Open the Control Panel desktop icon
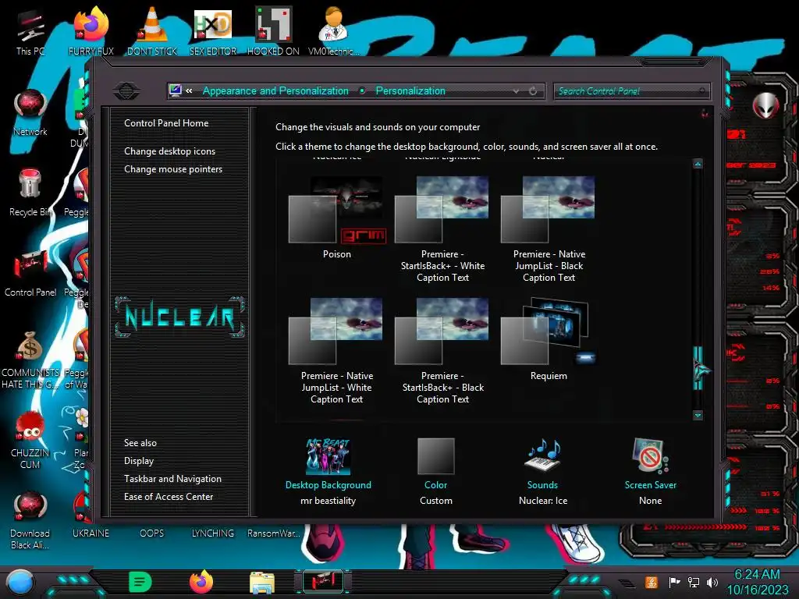The image size is (799, 599). [x=30, y=273]
